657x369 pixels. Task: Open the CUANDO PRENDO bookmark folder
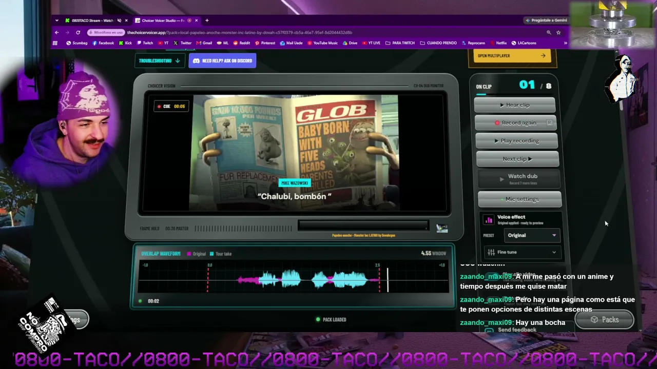(438, 43)
